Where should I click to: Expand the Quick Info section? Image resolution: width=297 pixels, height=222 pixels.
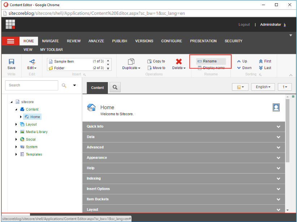[184, 127]
